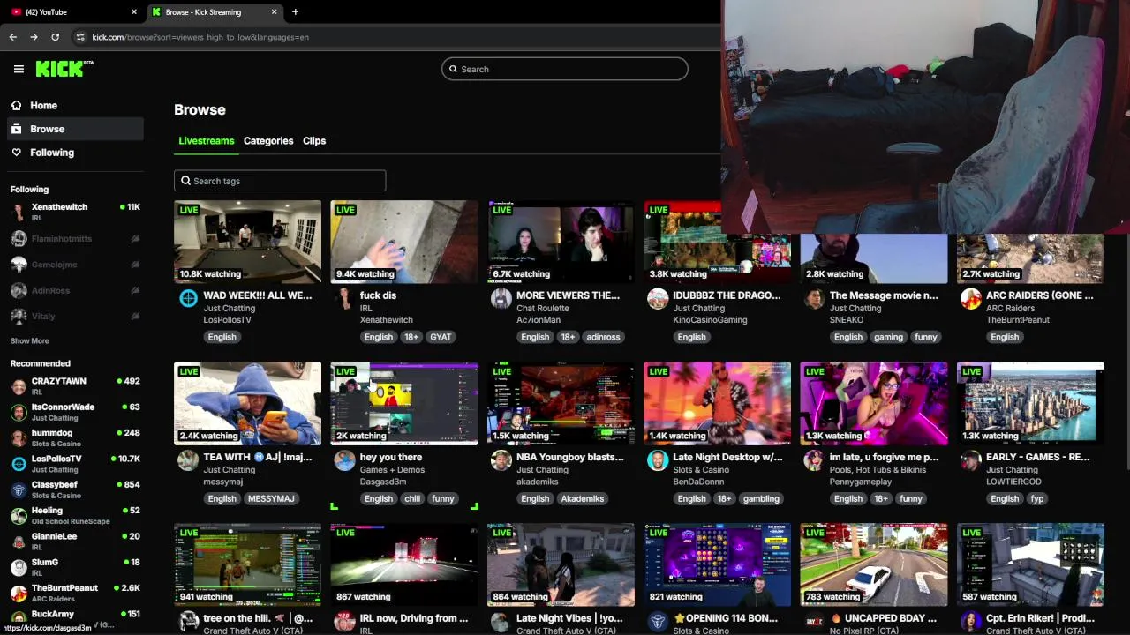Open UNCAPPED BDAY stream thumbnail
1130x635 pixels.
[874, 564]
